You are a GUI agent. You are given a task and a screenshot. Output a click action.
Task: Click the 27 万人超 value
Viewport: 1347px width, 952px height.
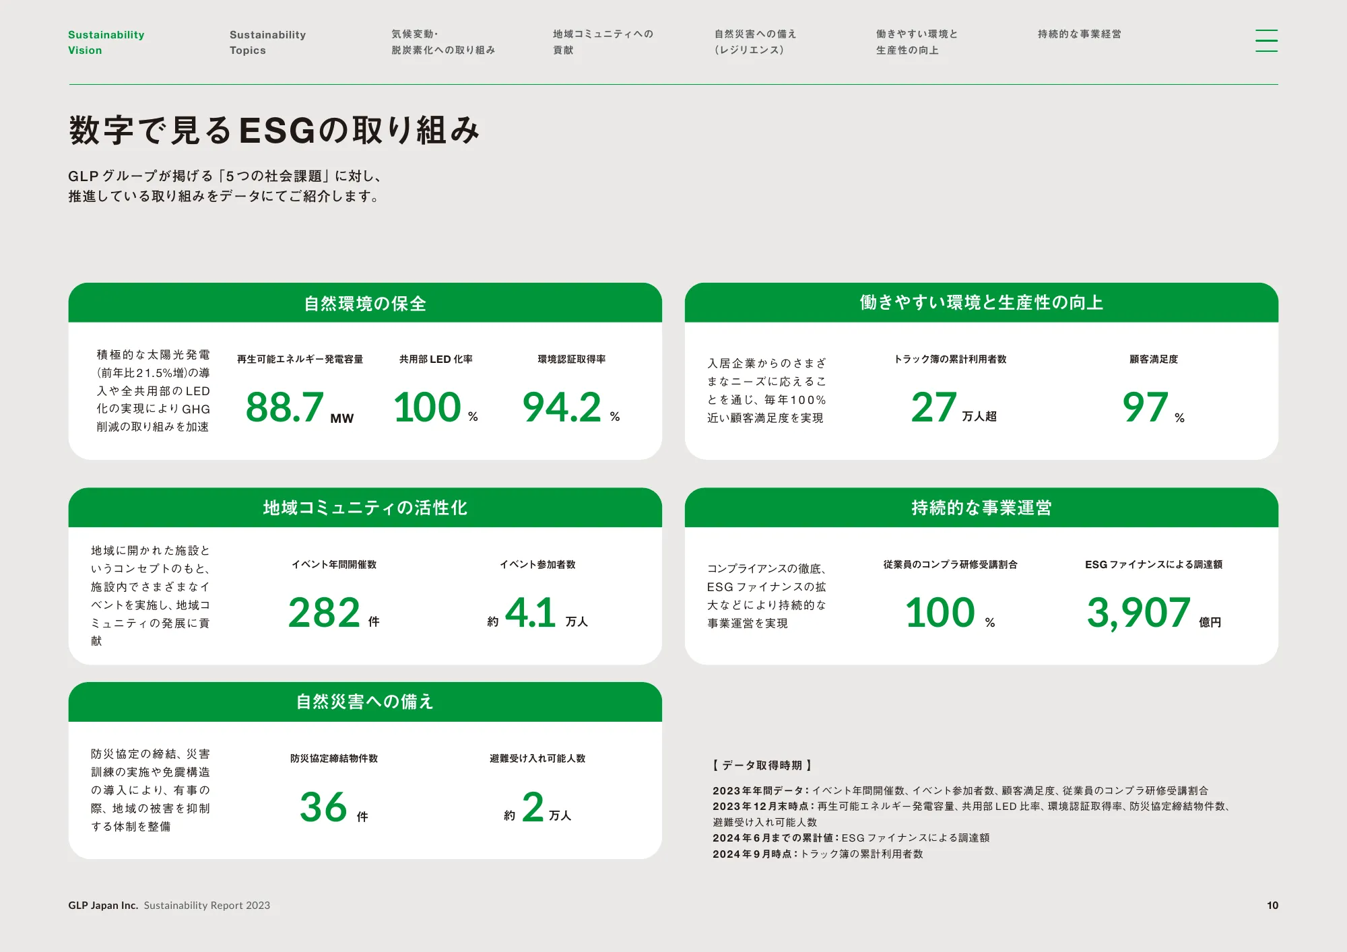pyautogui.click(x=954, y=408)
